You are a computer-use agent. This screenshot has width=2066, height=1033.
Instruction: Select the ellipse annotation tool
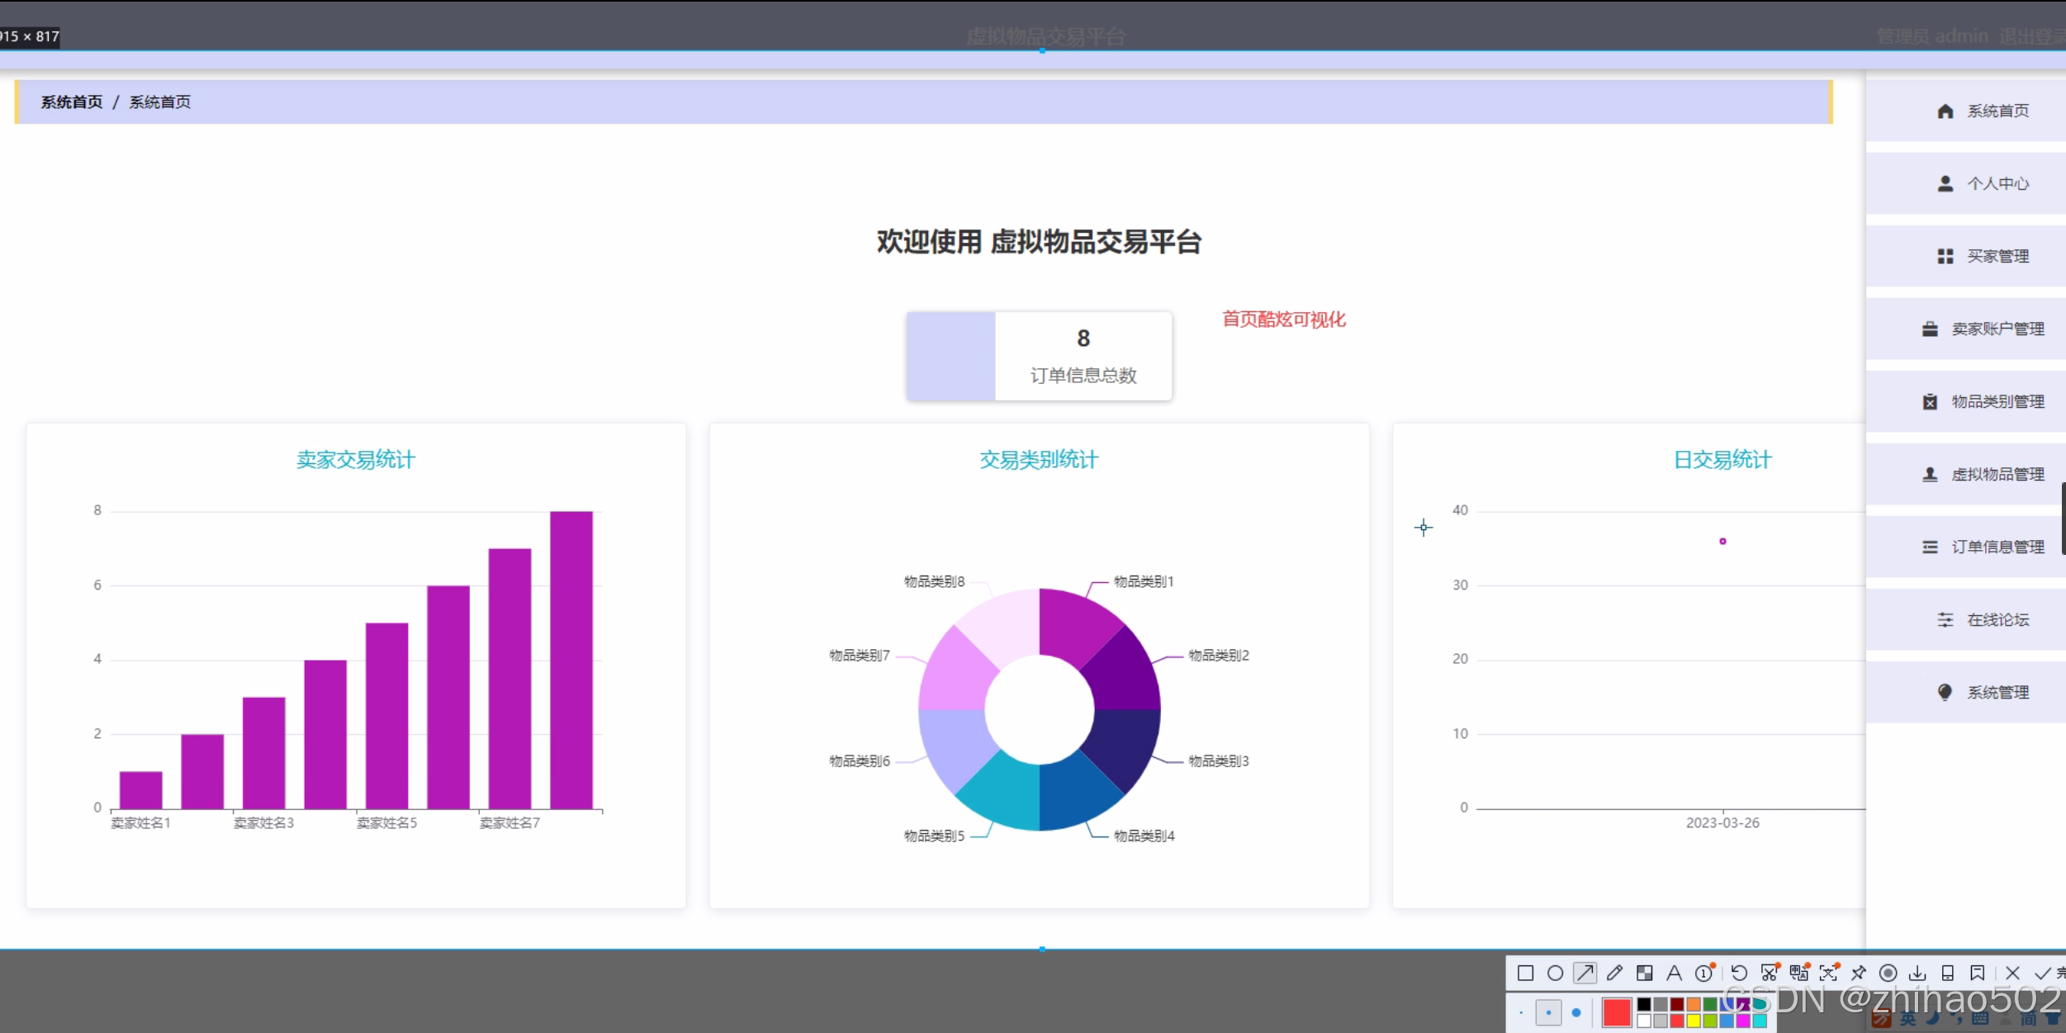click(1555, 974)
